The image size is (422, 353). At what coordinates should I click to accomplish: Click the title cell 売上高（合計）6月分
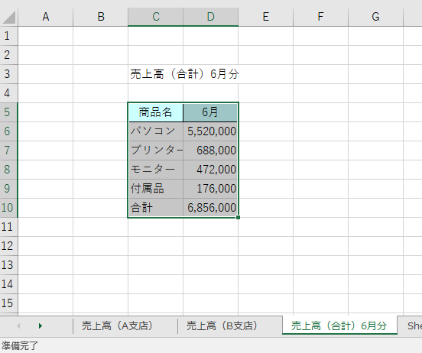pos(185,74)
